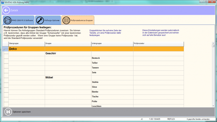217x122 pixels.
Task: Click the table's vertical scrollbar thumb
Action: (x=213, y=46)
